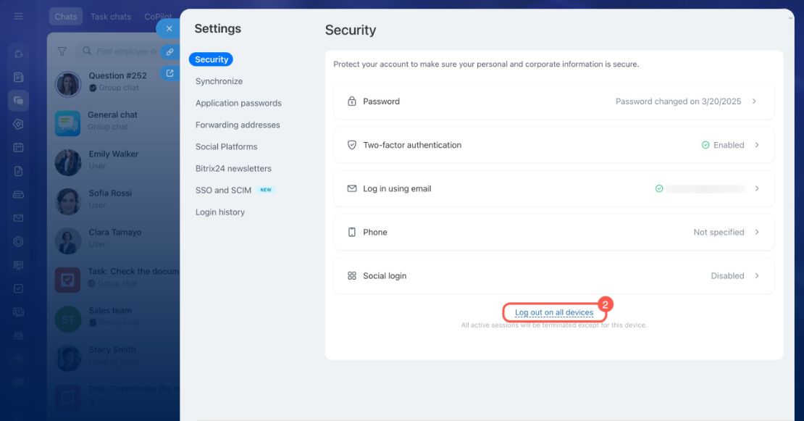Viewport: 804px width, 421px height.
Task: Open settings in a new window icon
Action: click(169, 73)
